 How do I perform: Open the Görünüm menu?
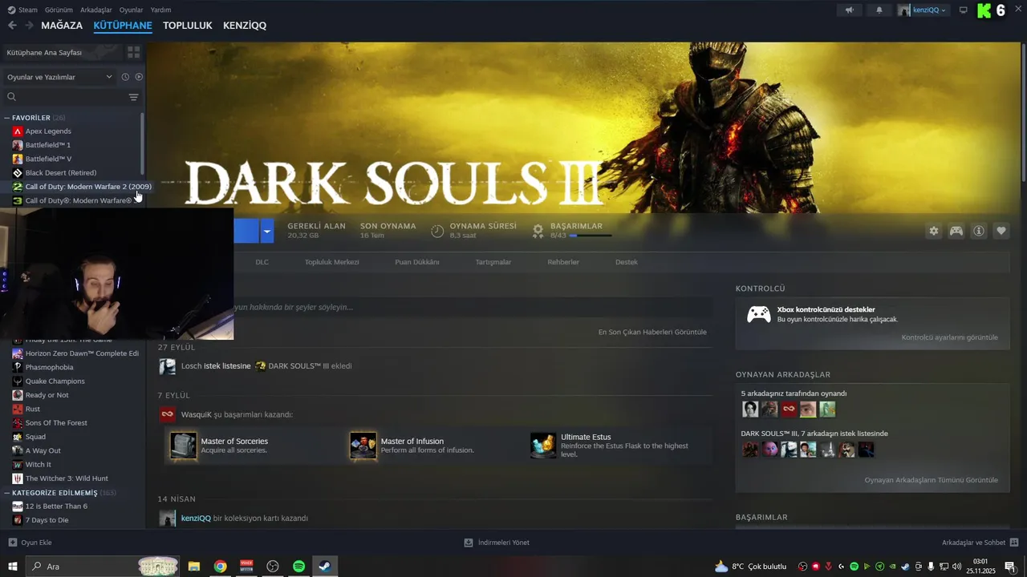pos(59,10)
